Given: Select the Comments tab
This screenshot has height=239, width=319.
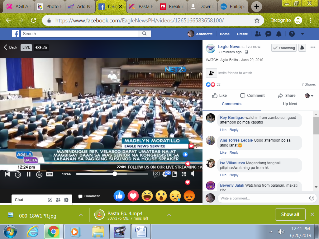Looking at the screenshot, I should (x=231, y=104).
